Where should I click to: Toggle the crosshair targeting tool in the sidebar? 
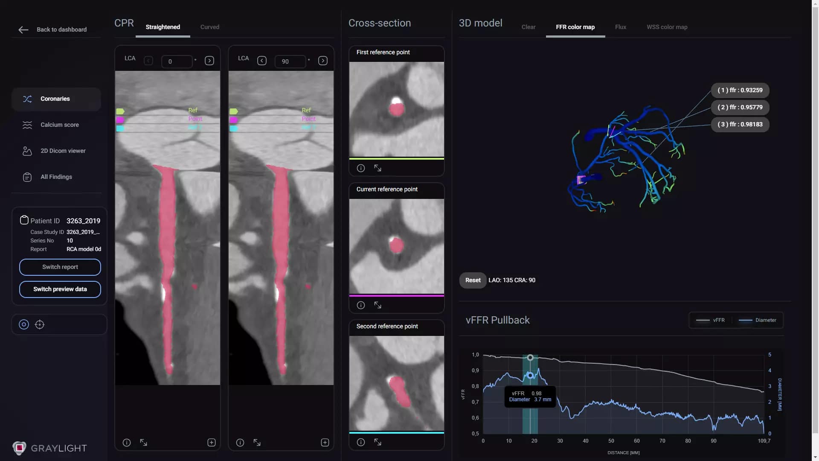pyautogui.click(x=40, y=324)
